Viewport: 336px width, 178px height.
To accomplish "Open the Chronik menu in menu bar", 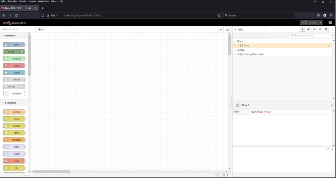I will click(32, 1).
